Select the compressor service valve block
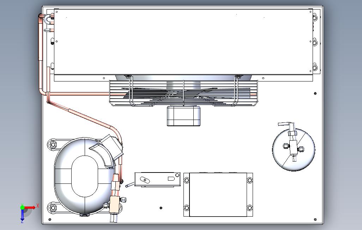 (115, 205)
